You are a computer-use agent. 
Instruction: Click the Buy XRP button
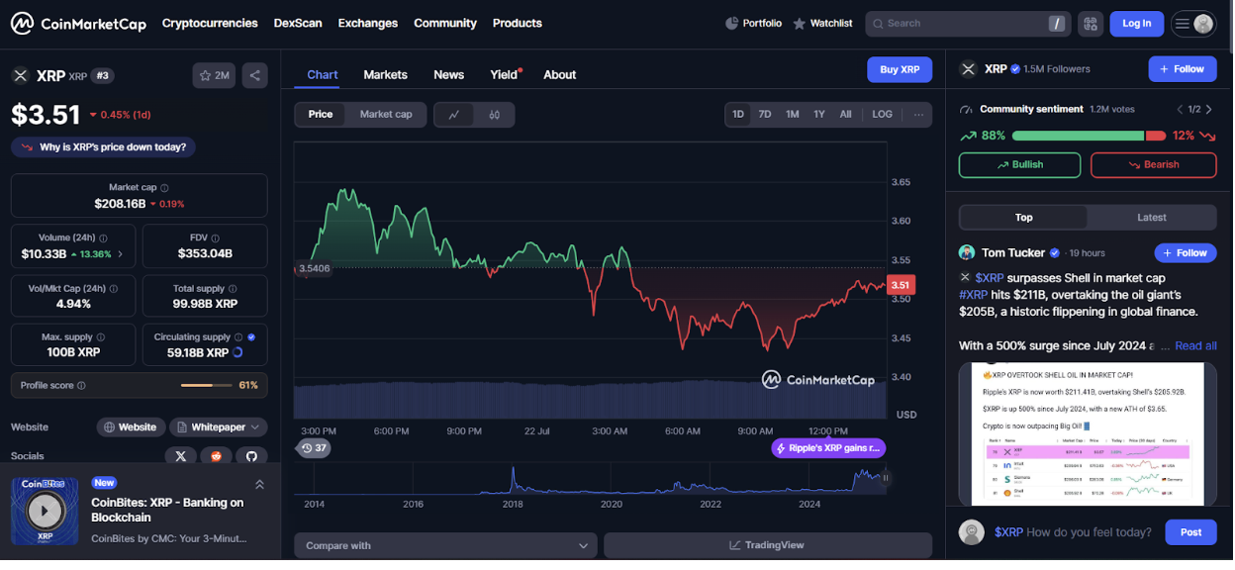click(x=900, y=70)
